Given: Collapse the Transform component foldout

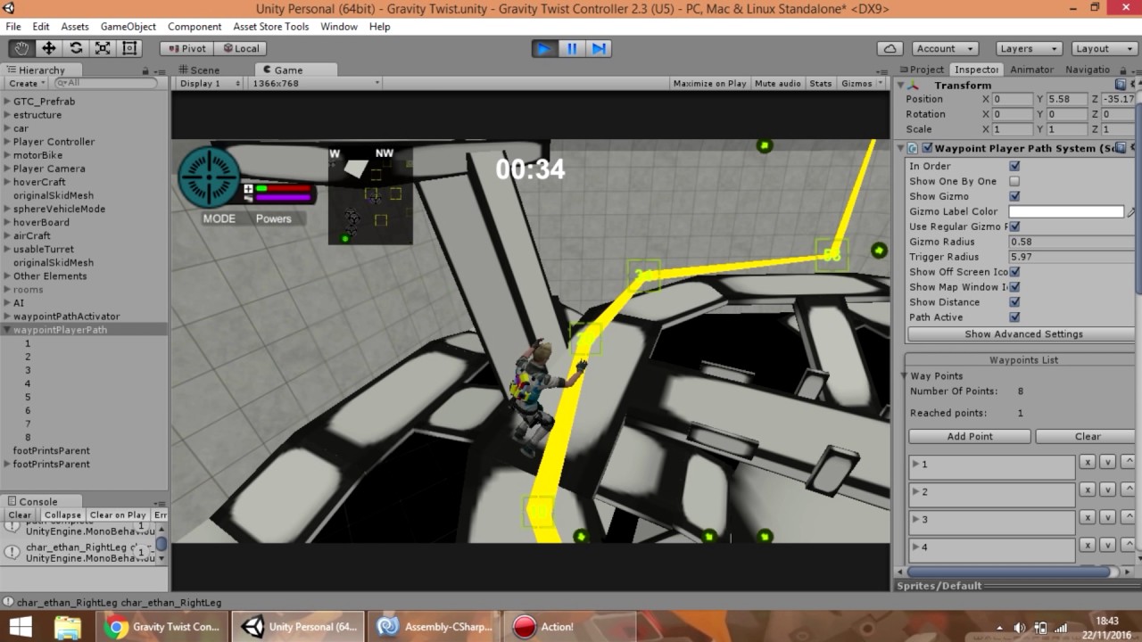Looking at the screenshot, I should pos(900,86).
